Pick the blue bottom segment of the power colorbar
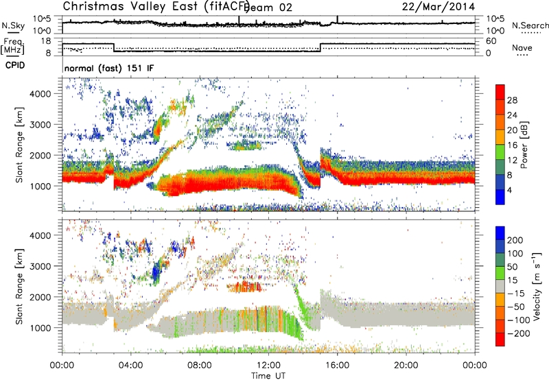Screen dimensions: 549x380 [x=500, y=197]
